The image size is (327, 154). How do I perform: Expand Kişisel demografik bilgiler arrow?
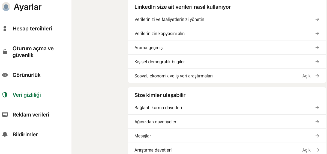click(x=317, y=62)
